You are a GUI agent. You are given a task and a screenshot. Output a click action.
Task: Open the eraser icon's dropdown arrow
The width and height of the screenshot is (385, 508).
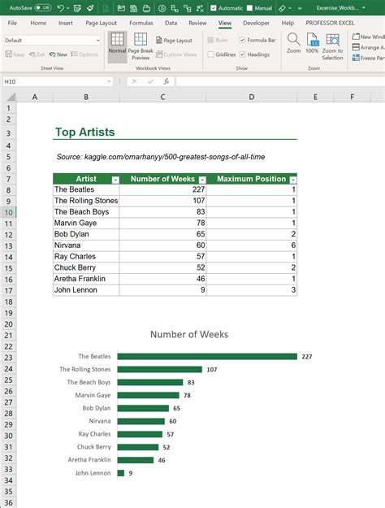tap(290, 8)
